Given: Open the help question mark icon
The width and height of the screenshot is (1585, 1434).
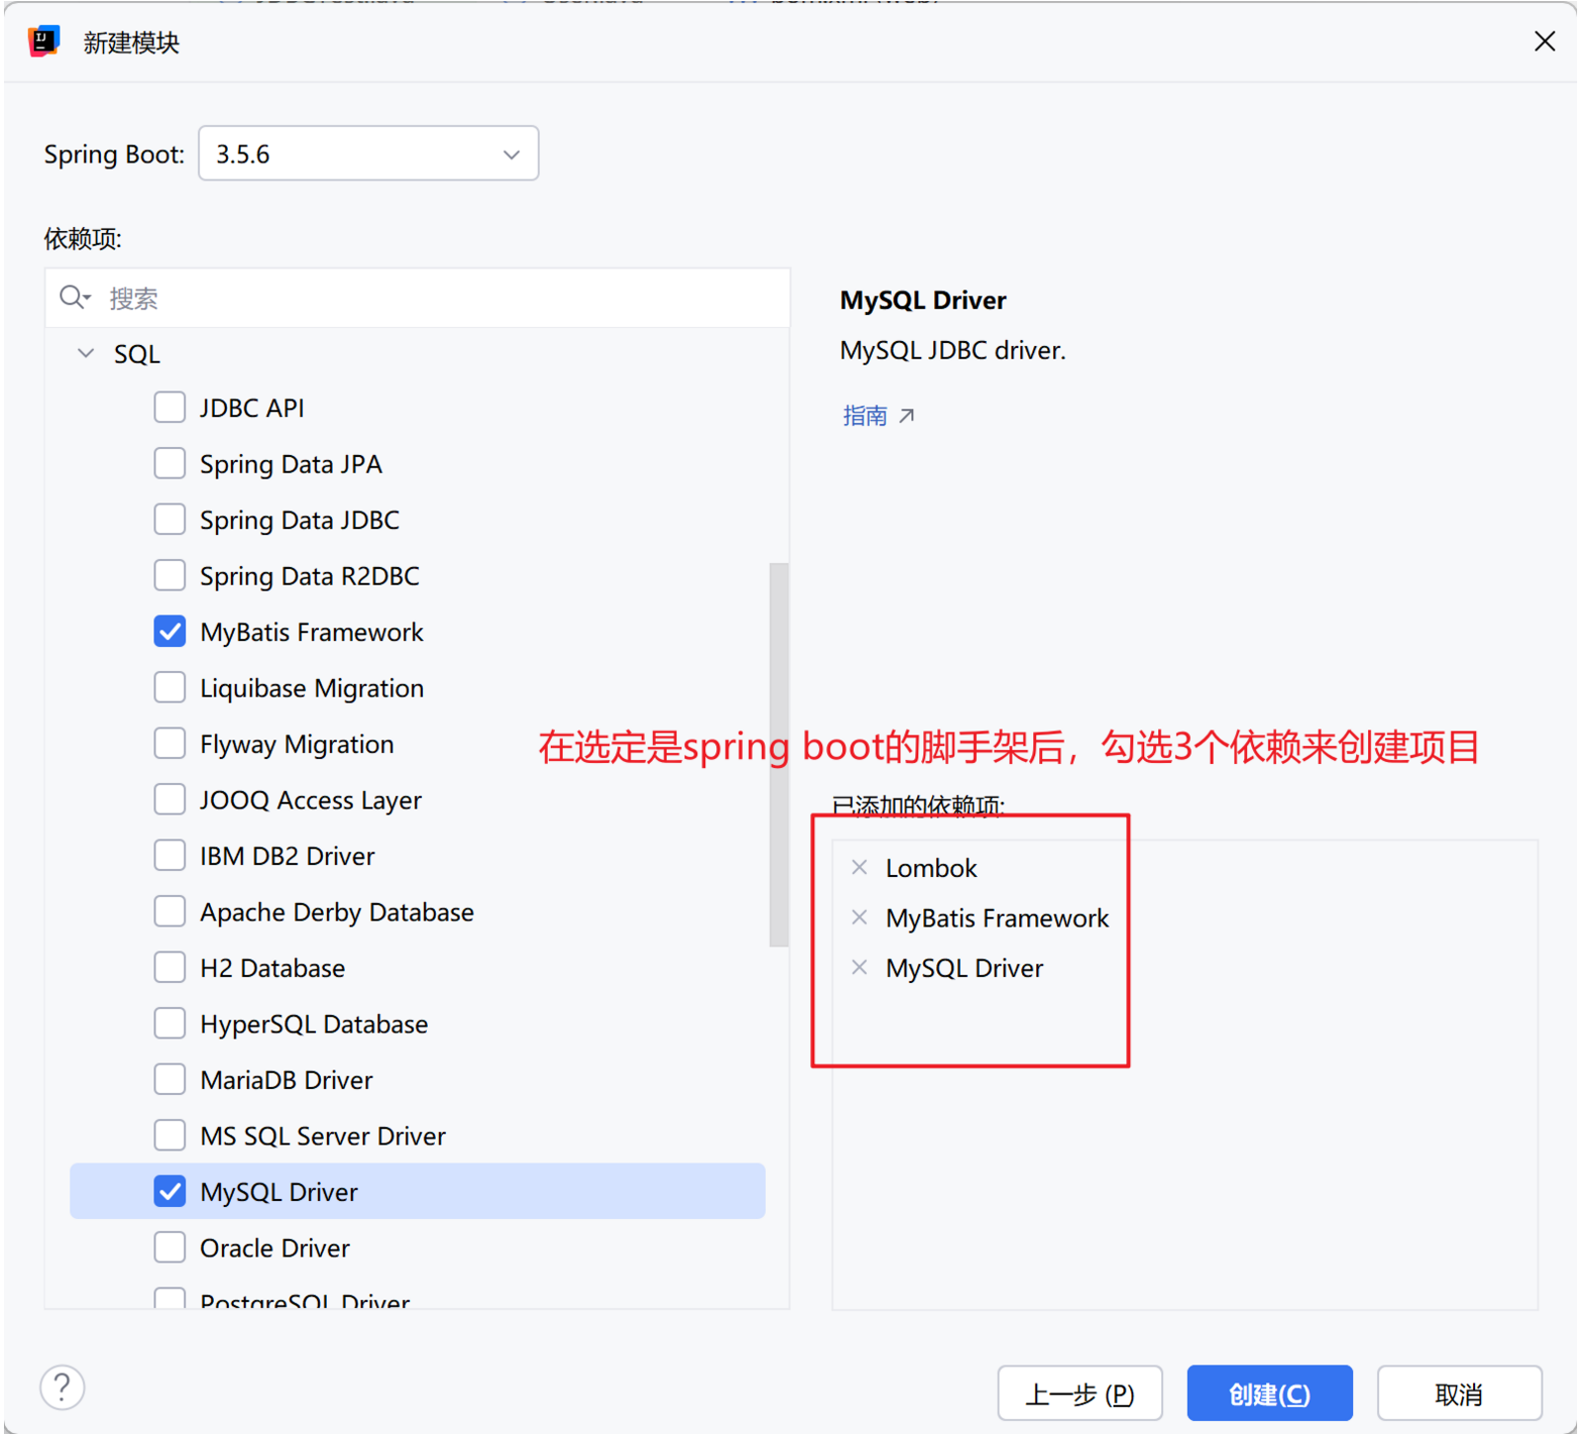Looking at the screenshot, I should pos(62,1386).
